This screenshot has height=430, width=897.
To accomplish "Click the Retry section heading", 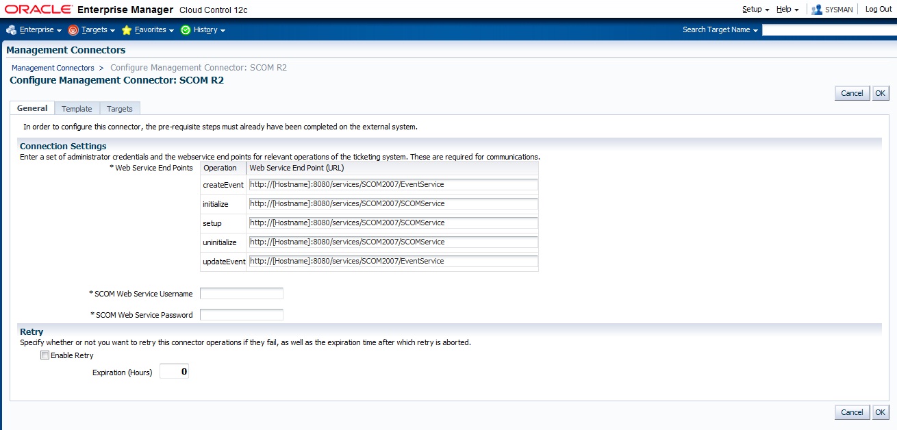I will [31, 332].
